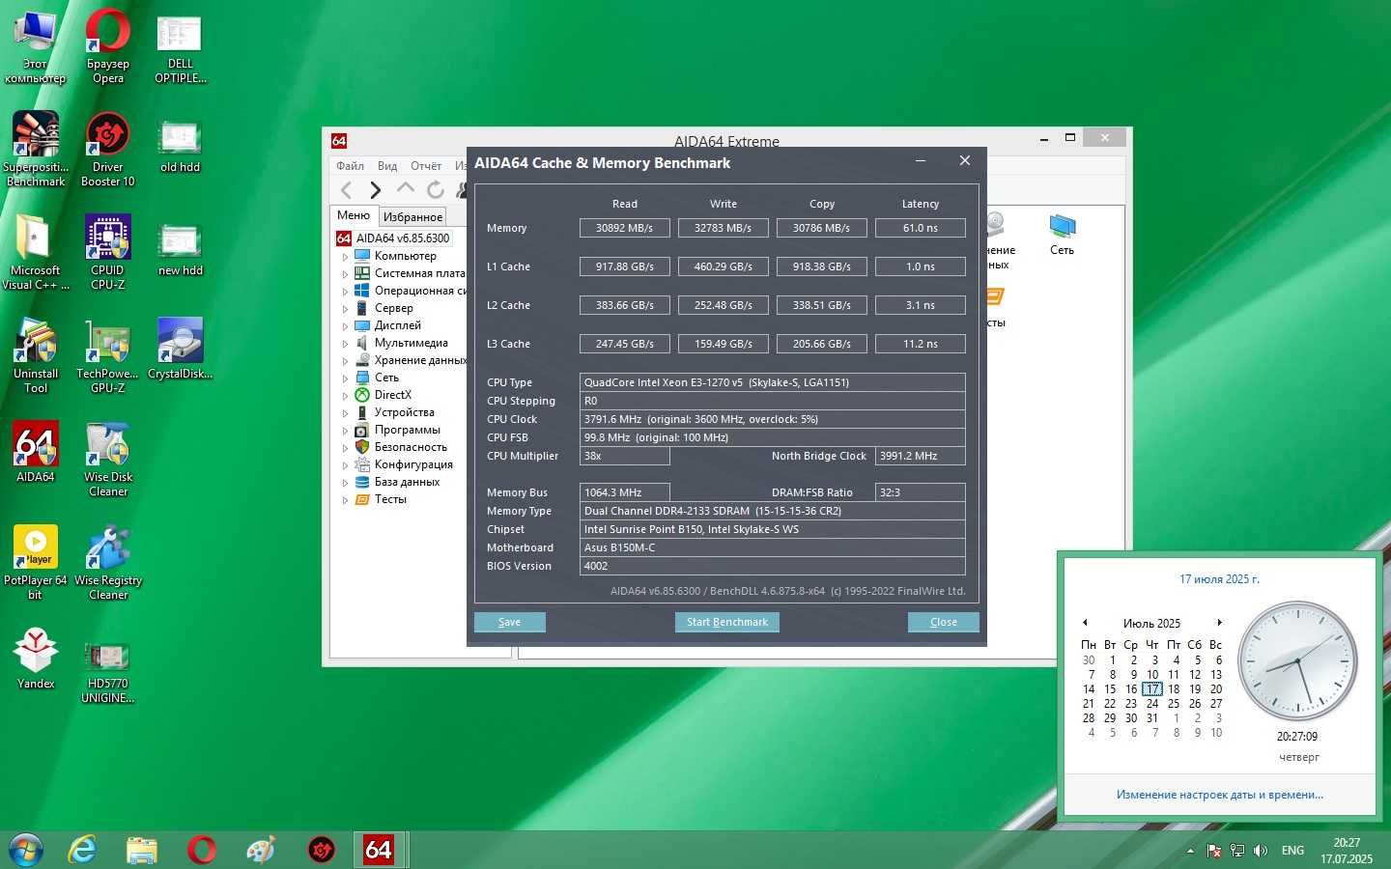Screen dimensions: 1391x869
Task: Open the PotPlayer 64 bit shortcut
Action: click(36, 563)
